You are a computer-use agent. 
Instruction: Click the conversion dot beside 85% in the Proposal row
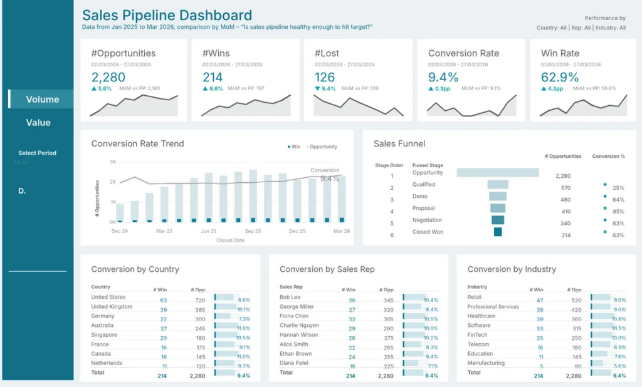coord(605,209)
